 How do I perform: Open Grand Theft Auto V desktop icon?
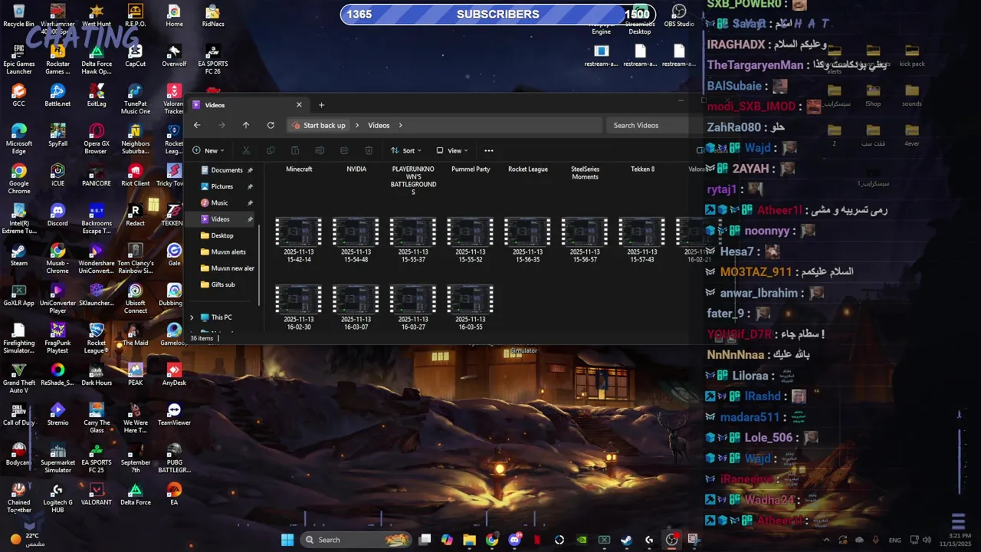coord(18,378)
